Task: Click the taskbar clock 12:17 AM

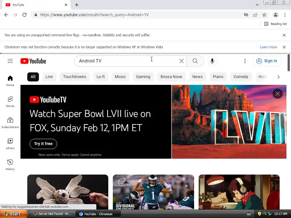Action: [x=281, y=214]
